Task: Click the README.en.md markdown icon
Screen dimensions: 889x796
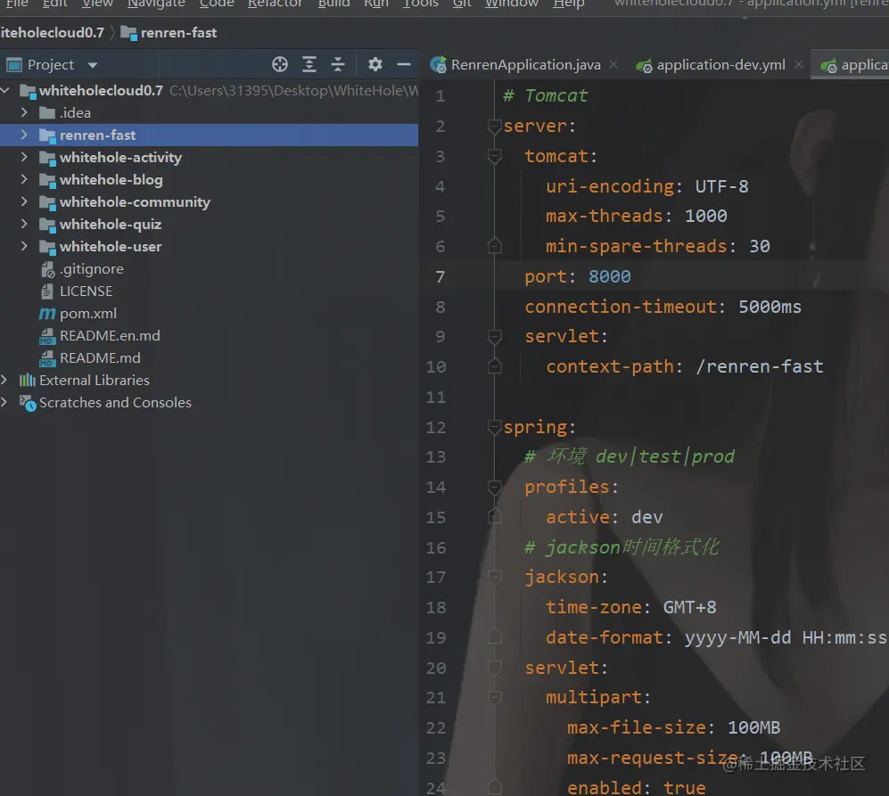Action: pyautogui.click(x=47, y=336)
